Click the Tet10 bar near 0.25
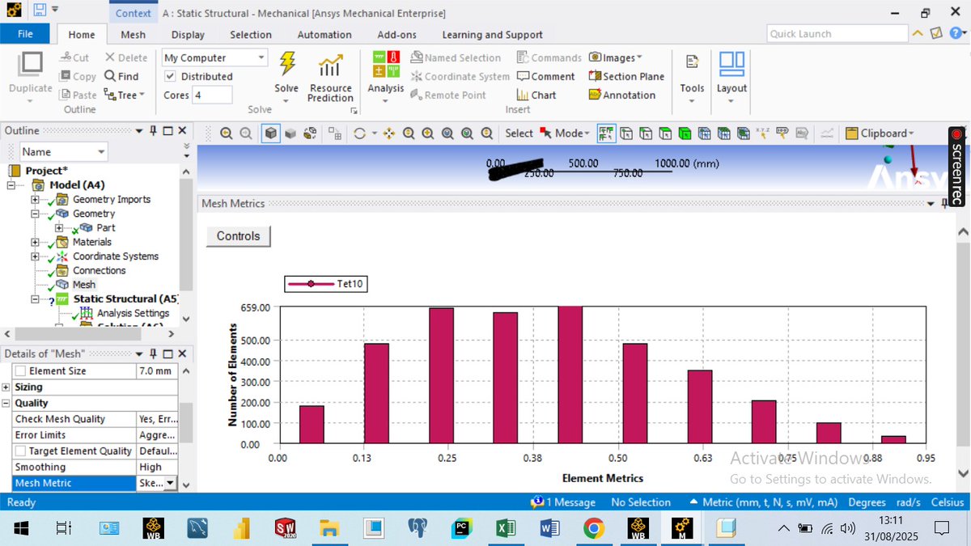971x546 pixels. point(441,375)
